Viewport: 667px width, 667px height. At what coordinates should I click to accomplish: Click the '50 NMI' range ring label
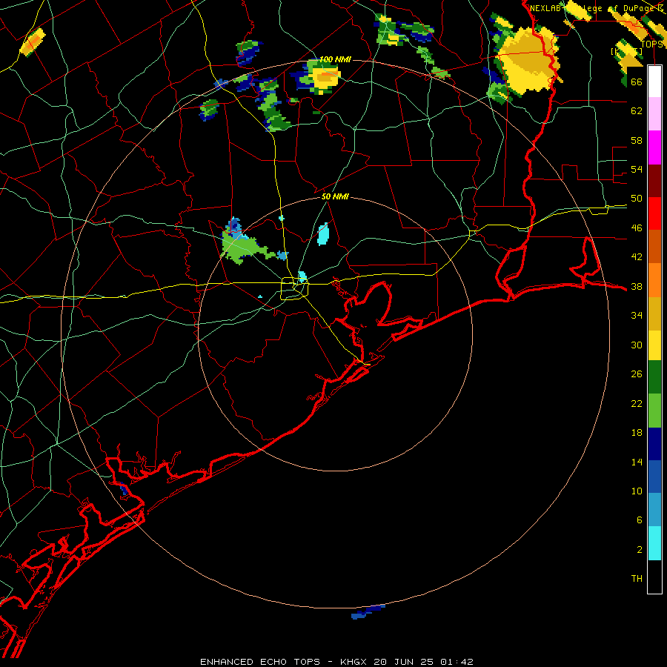point(335,196)
